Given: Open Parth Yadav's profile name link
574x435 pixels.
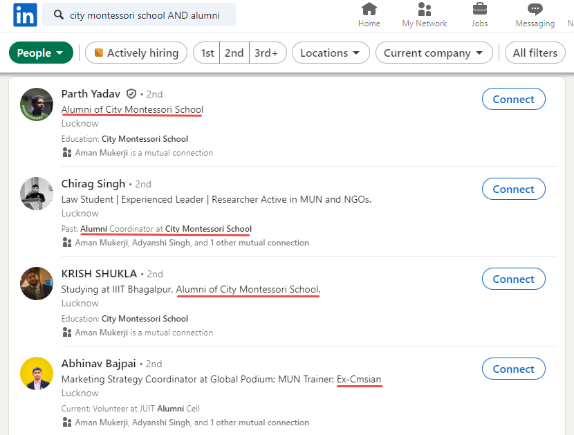Looking at the screenshot, I should (x=91, y=94).
